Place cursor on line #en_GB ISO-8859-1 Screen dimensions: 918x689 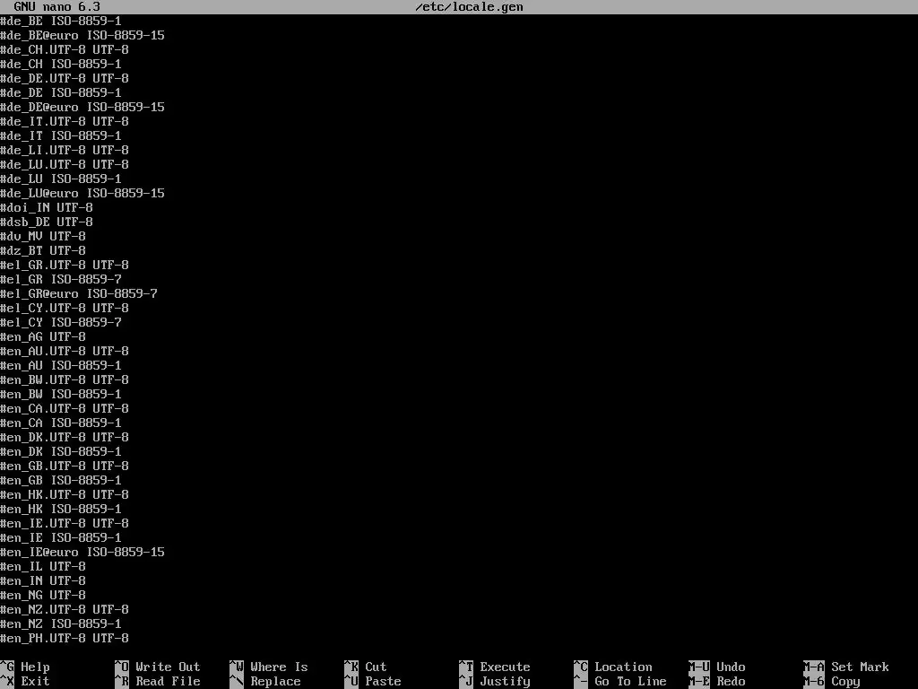[x=61, y=480]
